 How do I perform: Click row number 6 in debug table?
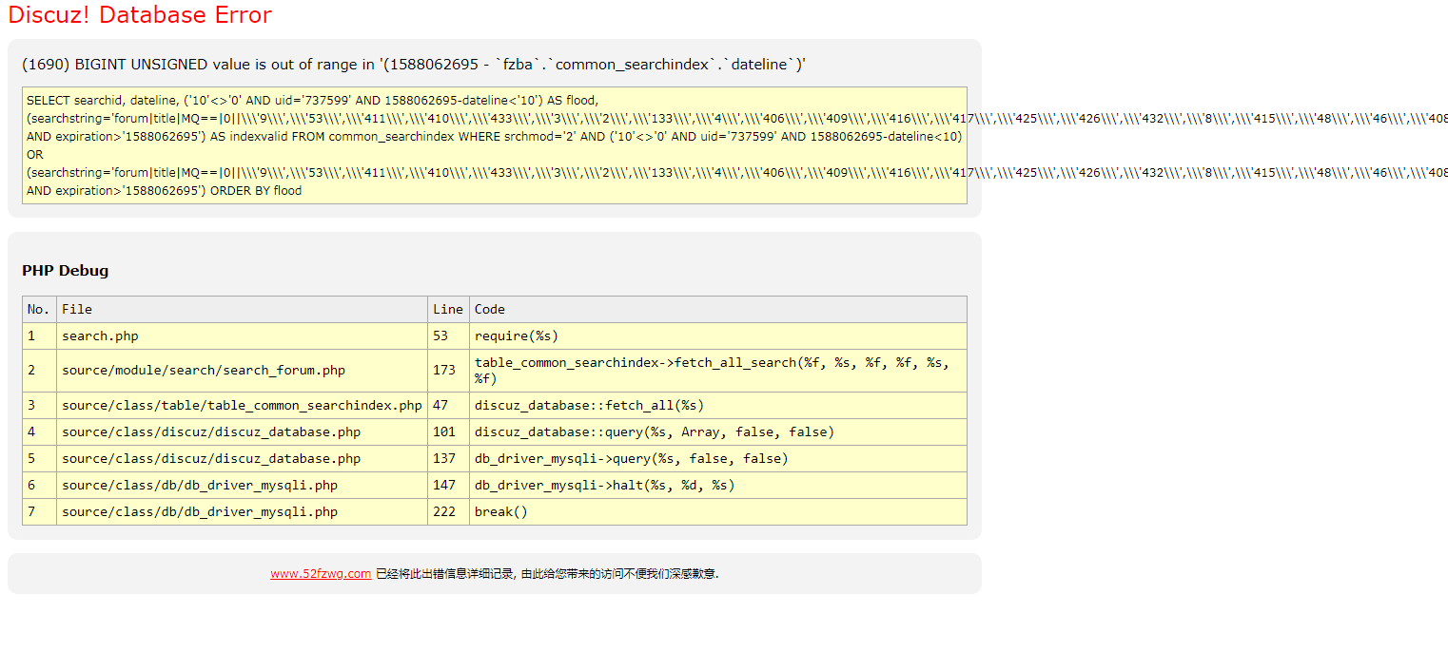[x=39, y=486]
